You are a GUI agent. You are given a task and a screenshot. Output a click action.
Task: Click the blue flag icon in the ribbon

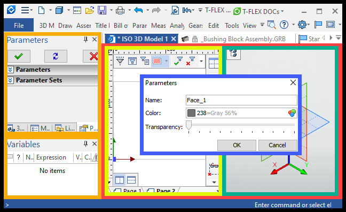[x=318, y=25]
